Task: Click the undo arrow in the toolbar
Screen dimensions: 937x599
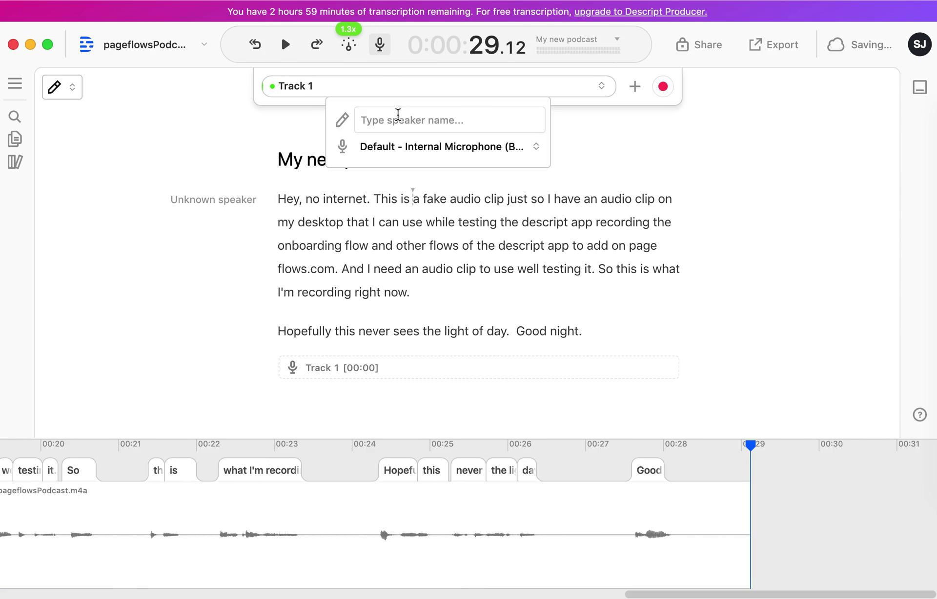Action: point(255,44)
